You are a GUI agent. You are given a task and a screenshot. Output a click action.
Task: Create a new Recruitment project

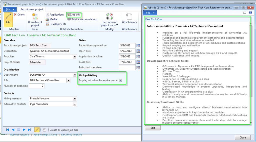pyautogui.click(x=35, y=19)
